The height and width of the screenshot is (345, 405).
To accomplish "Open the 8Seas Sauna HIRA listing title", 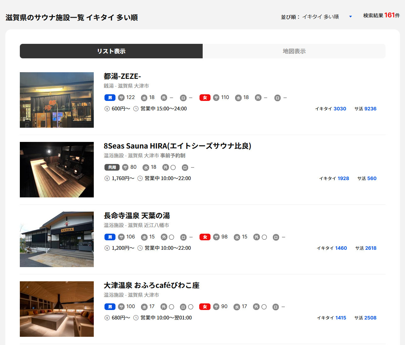I will [x=177, y=146].
